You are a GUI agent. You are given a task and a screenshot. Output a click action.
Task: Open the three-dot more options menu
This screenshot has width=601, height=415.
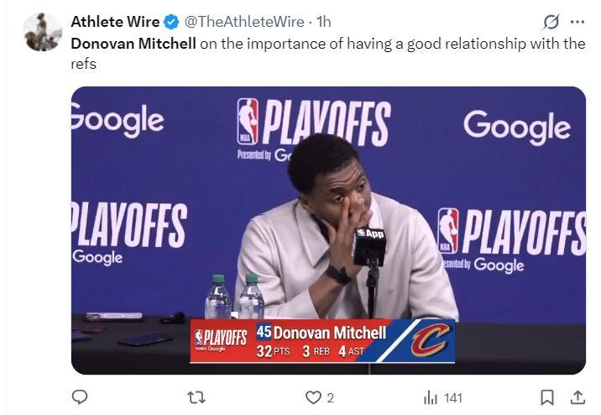[x=577, y=22]
